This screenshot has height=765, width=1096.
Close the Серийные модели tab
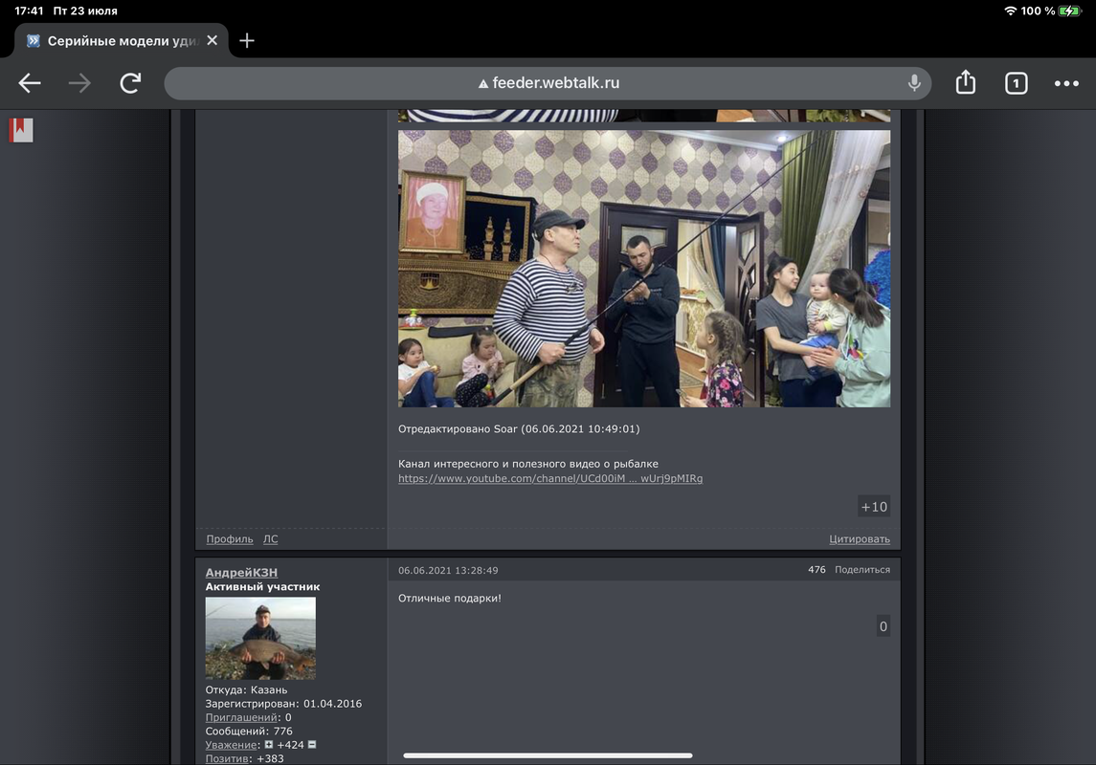[x=212, y=40]
